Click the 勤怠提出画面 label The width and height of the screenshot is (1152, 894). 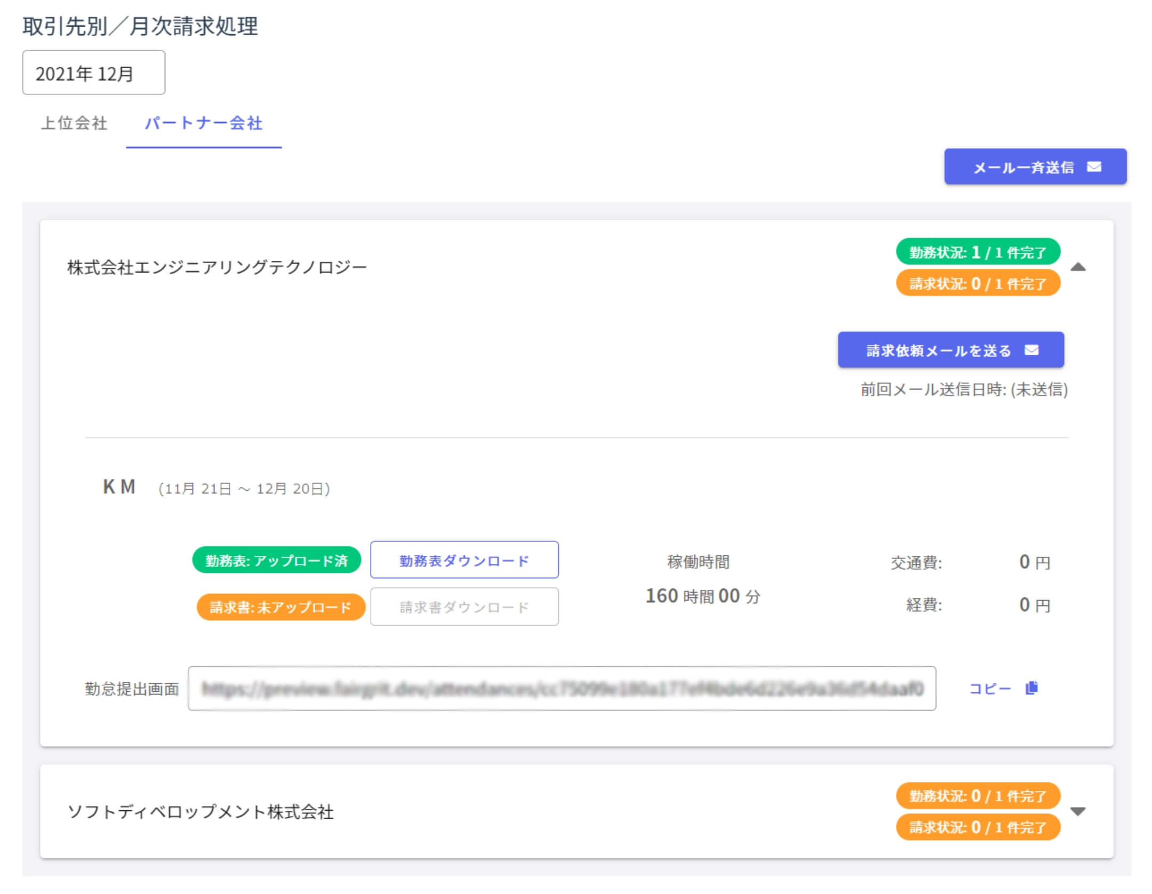pos(132,689)
